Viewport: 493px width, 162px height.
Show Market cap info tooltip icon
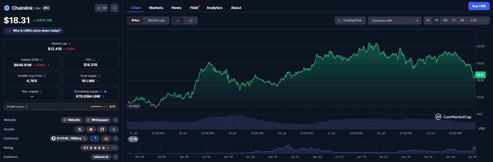point(69,44)
